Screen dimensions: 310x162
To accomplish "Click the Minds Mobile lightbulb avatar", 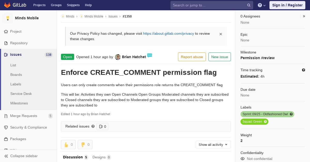I will point(8,18).
